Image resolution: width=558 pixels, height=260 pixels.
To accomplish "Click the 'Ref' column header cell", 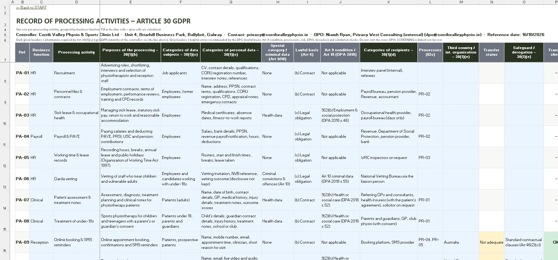I will pos(22,52).
